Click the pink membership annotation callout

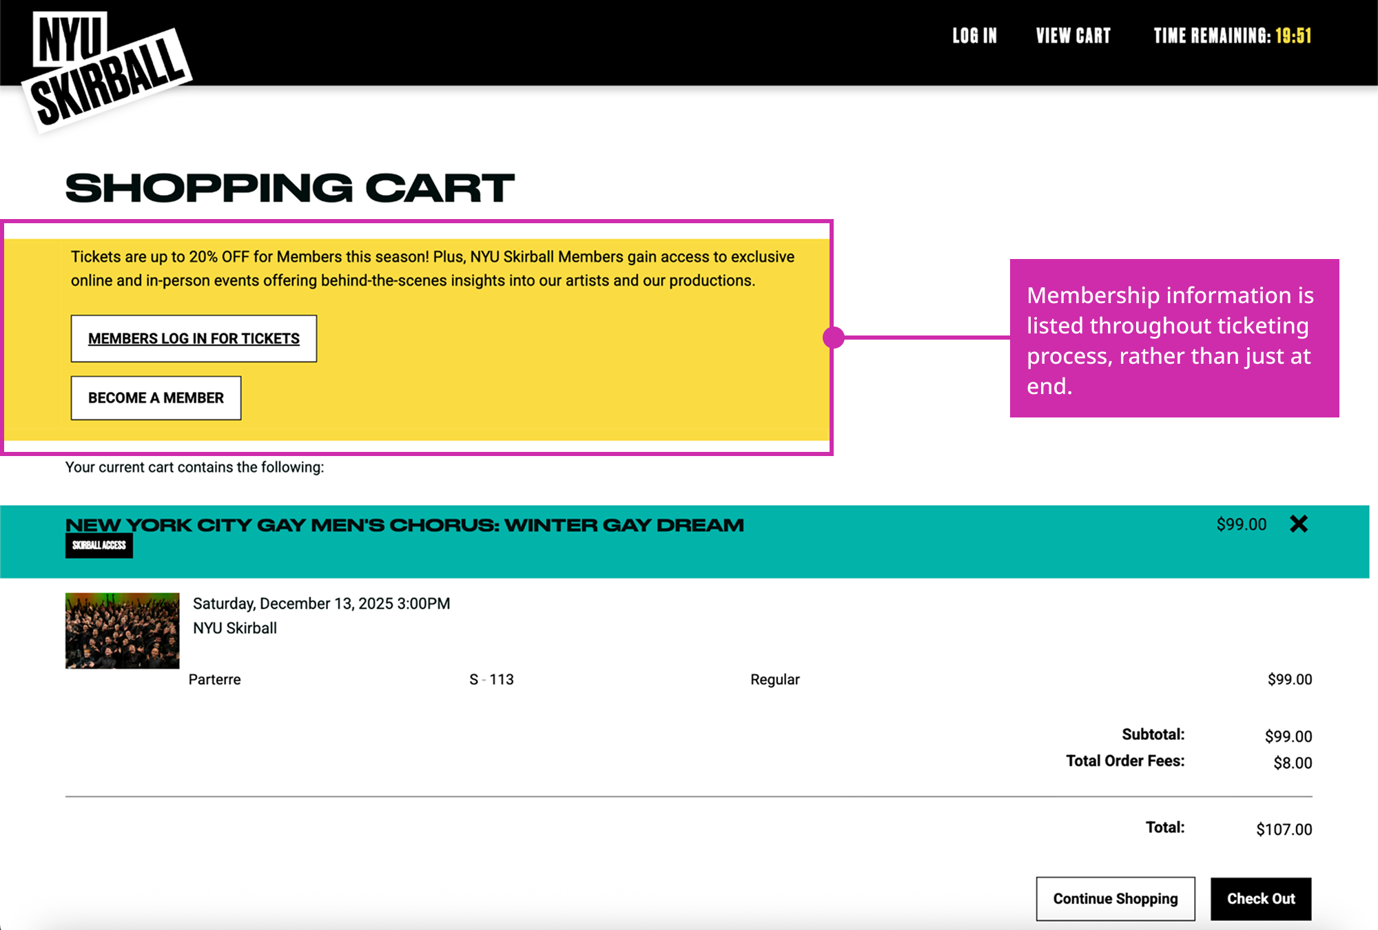1173,338
